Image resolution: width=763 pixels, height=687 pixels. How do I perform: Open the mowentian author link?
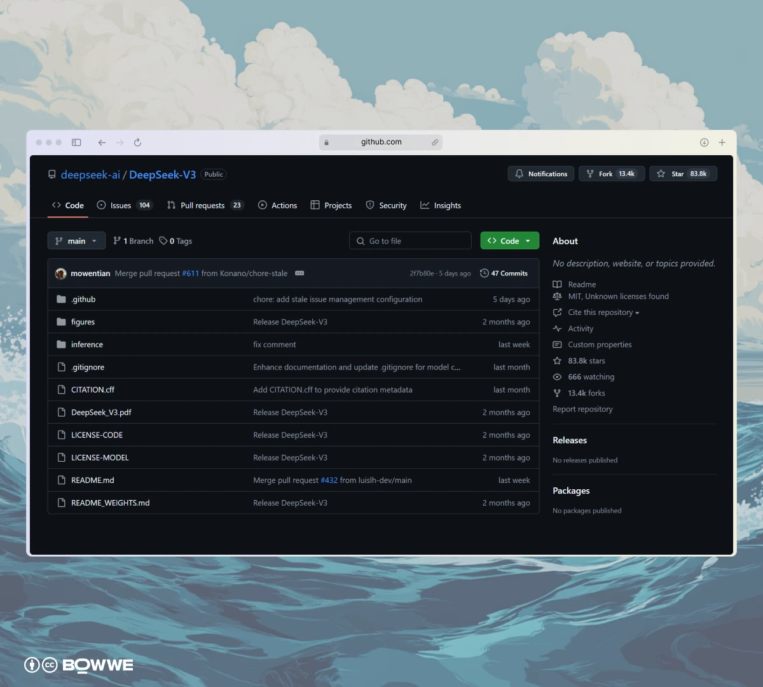[90, 274]
